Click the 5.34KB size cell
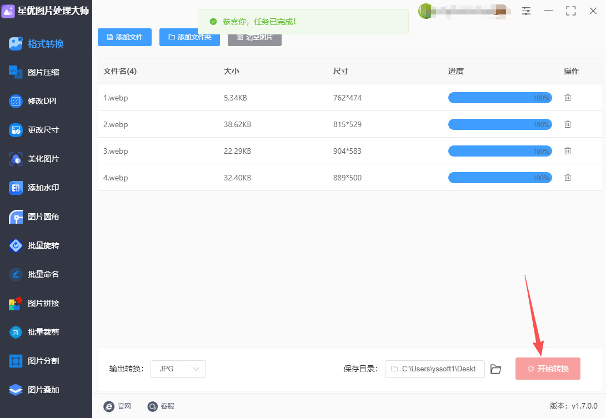The width and height of the screenshot is (606, 418). pos(236,98)
